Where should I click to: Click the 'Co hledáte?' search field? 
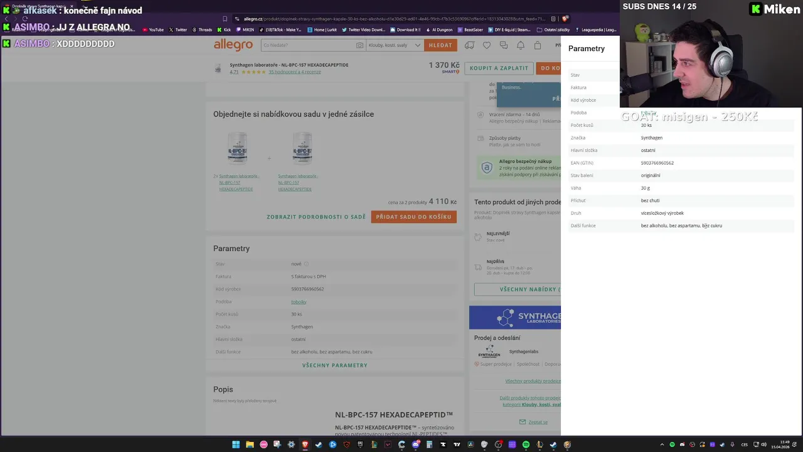pos(307,45)
